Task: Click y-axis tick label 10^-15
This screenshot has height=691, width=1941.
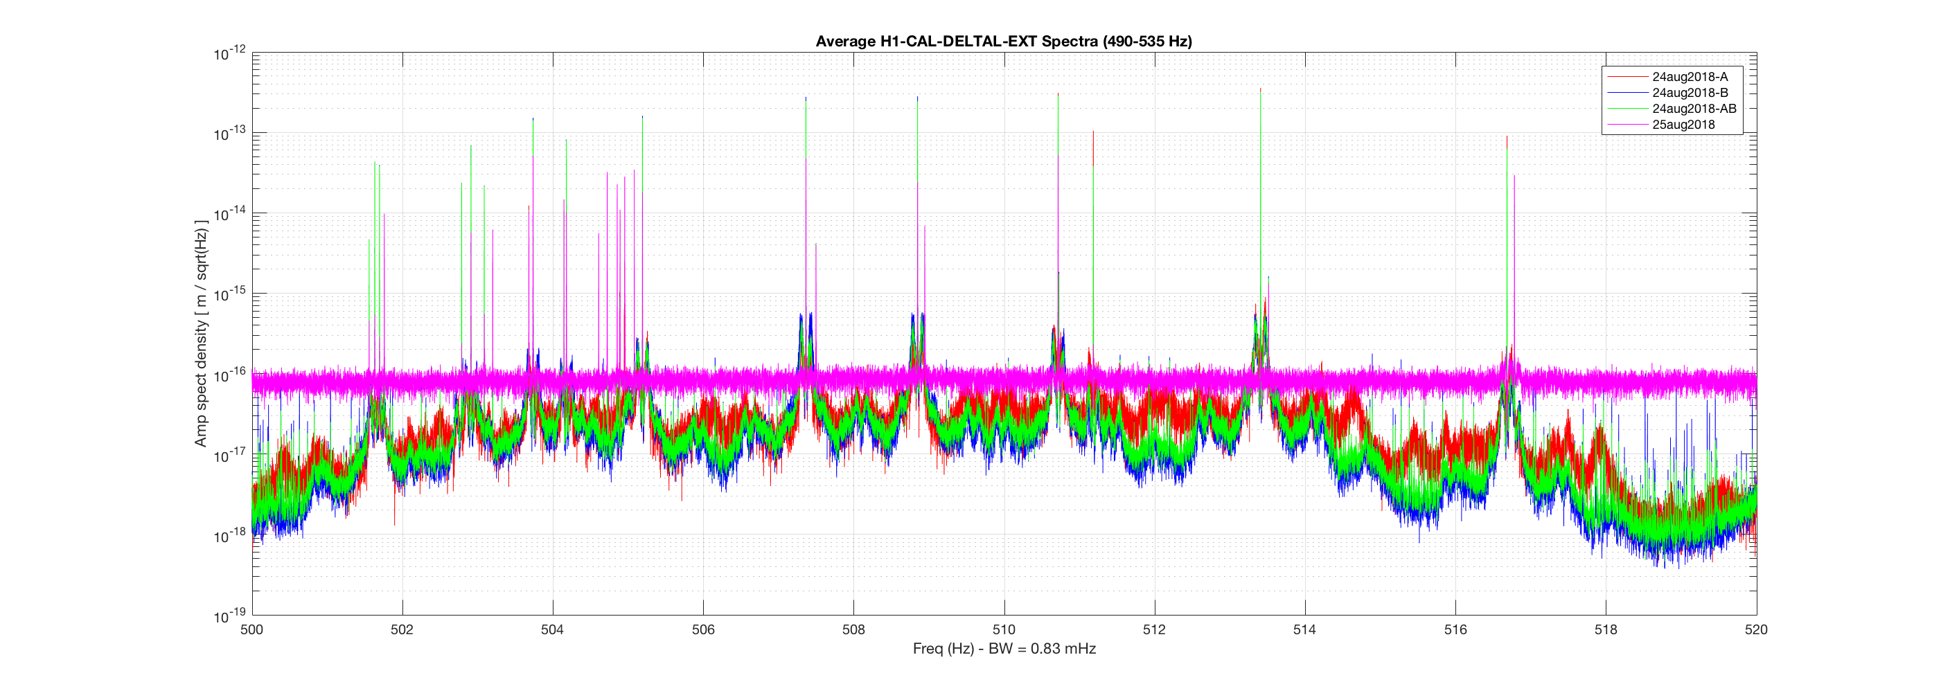Action: (x=230, y=295)
